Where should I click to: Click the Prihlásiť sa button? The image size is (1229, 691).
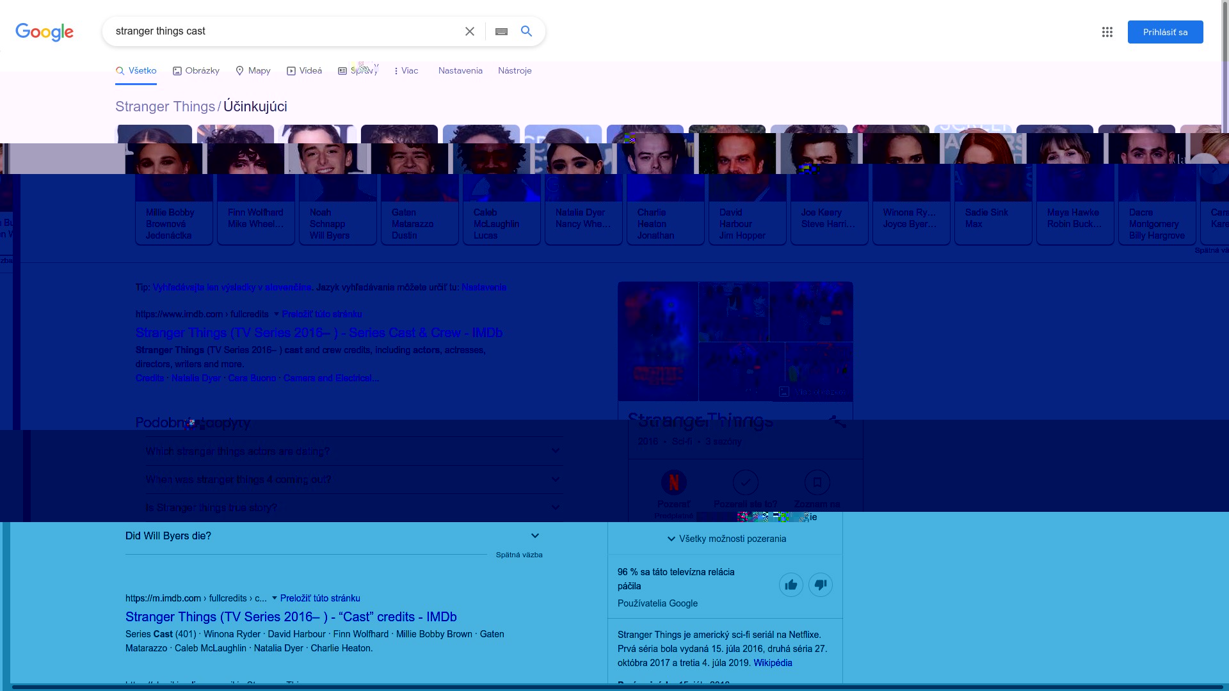[1165, 32]
